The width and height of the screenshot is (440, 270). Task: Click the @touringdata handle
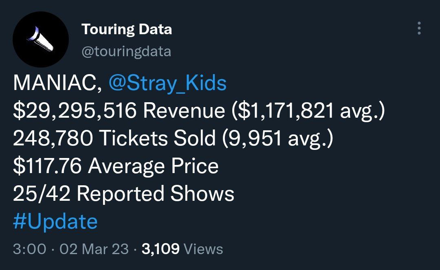tap(126, 52)
